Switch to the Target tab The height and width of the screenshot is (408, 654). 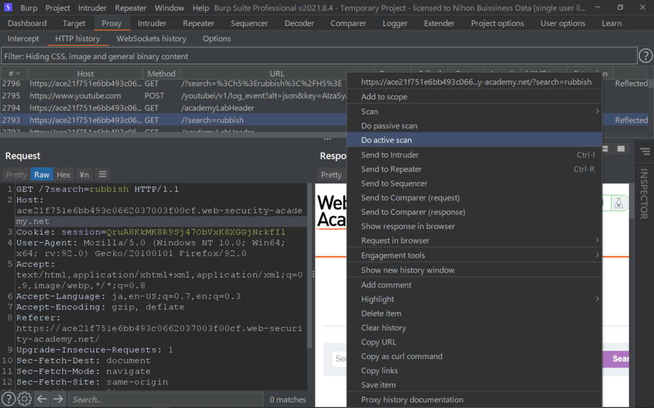tap(74, 23)
